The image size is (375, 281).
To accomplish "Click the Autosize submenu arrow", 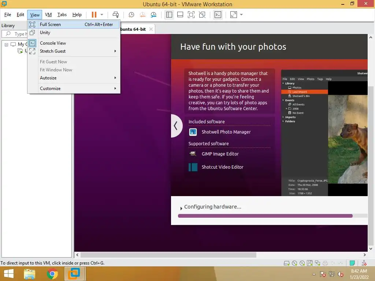I will tap(115, 78).
